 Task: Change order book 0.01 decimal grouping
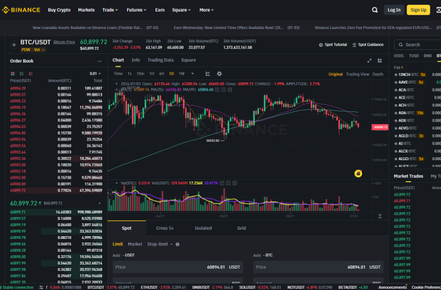pos(95,74)
